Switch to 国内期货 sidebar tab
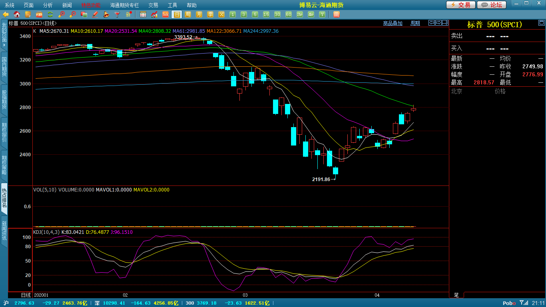Viewport: 546px width, 307px height. 4,67
